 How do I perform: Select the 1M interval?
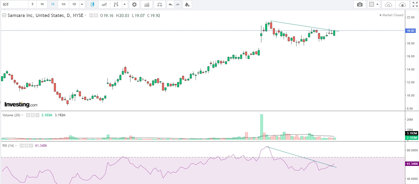point(63,4)
